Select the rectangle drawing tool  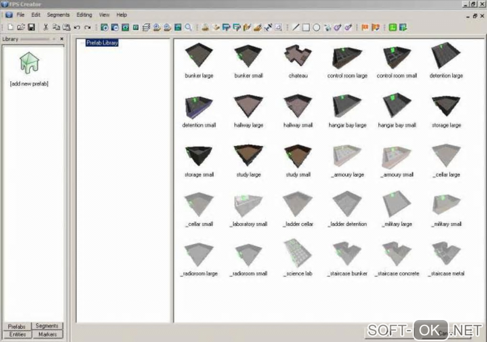(306, 27)
